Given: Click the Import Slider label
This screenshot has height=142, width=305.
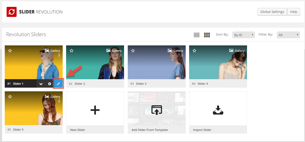Looking at the screenshot, I should click(202, 130).
